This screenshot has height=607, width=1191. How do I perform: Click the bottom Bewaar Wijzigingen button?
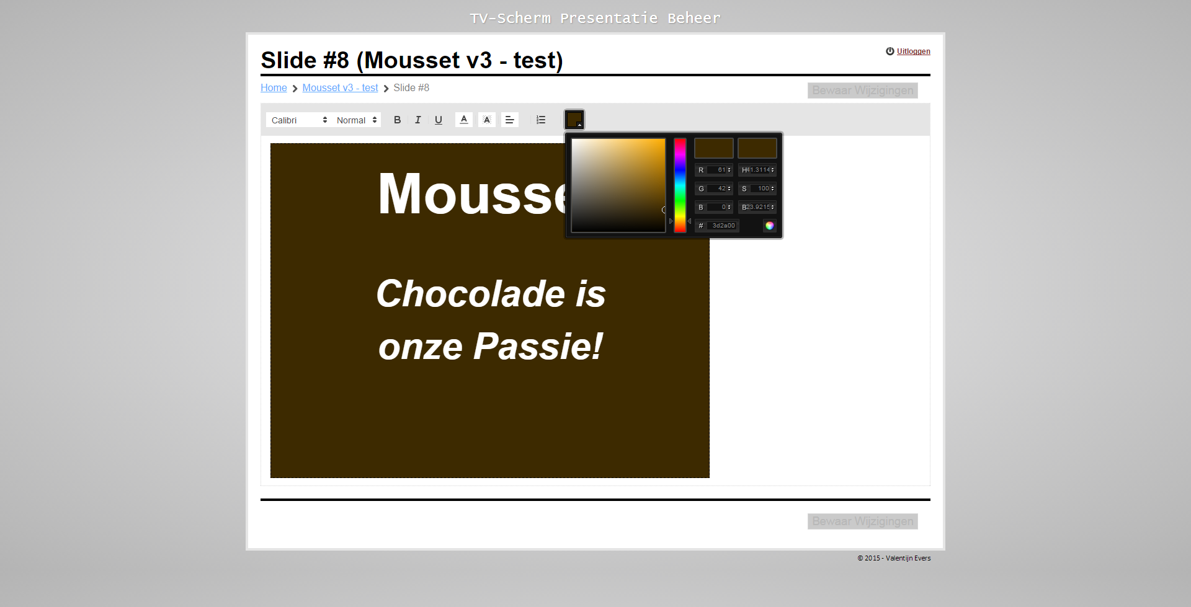click(x=862, y=521)
